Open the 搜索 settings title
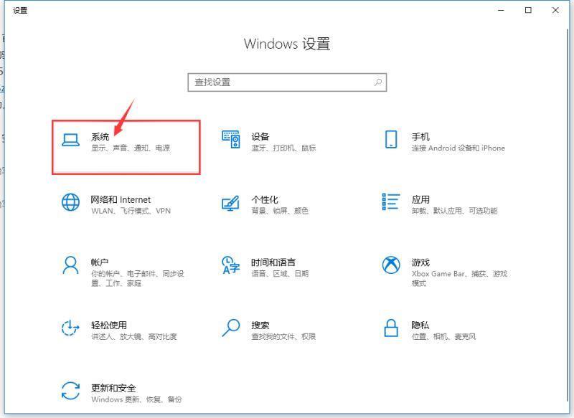The height and width of the screenshot is (418, 574). tap(260, 325)
